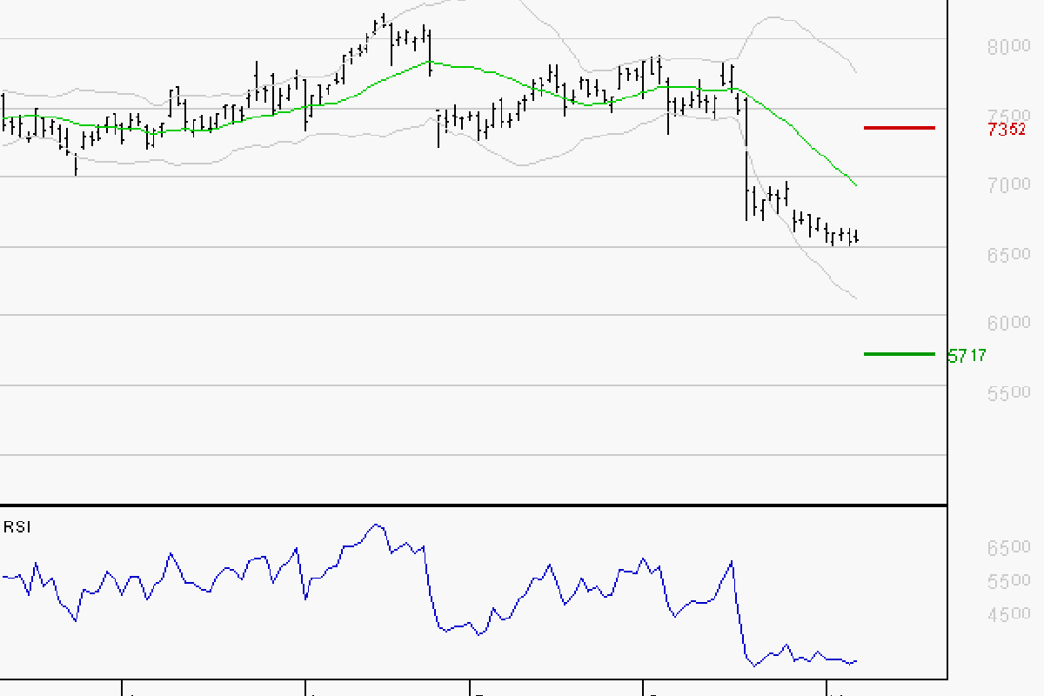The height and width of the screenshot is (696, 1044).
Task: Click the 6500 label on RSI axis
Action: [1007, 548]
